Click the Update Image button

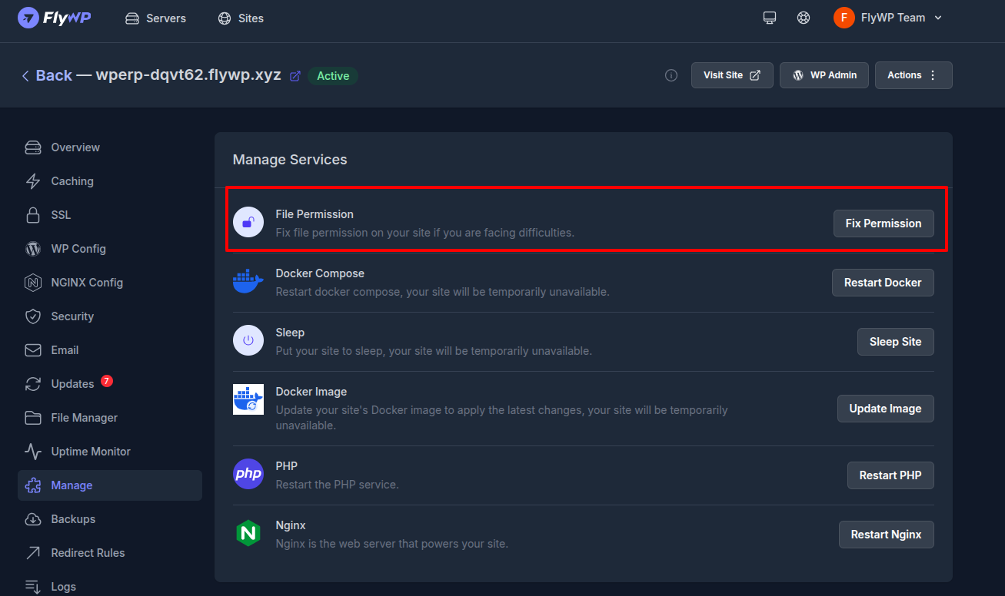(885, 409)
